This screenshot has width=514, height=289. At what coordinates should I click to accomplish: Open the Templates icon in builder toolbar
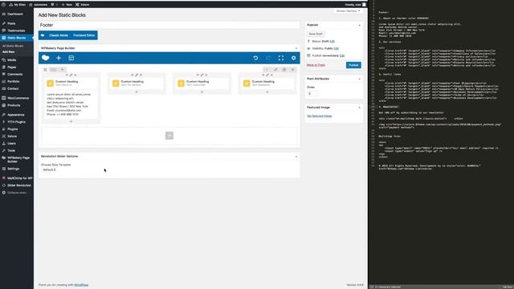(71, 58)
